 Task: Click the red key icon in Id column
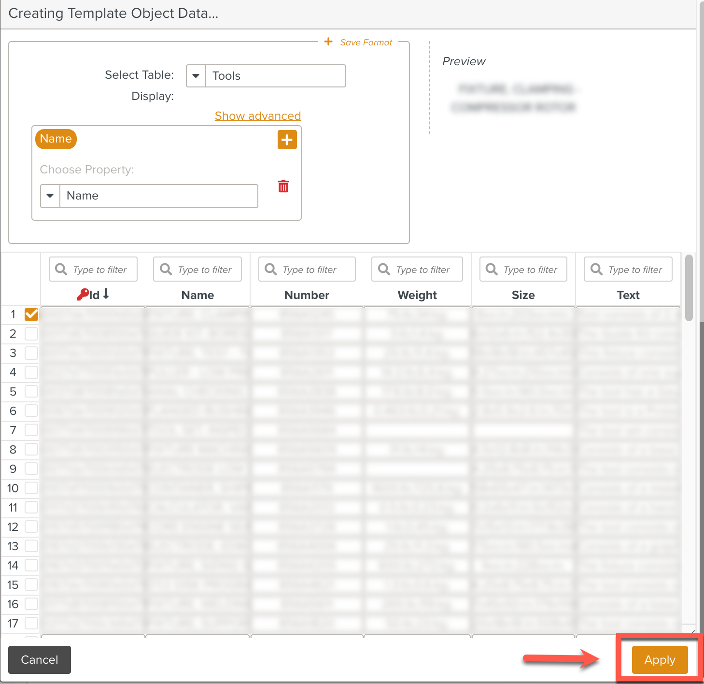[x=83, y=294]
